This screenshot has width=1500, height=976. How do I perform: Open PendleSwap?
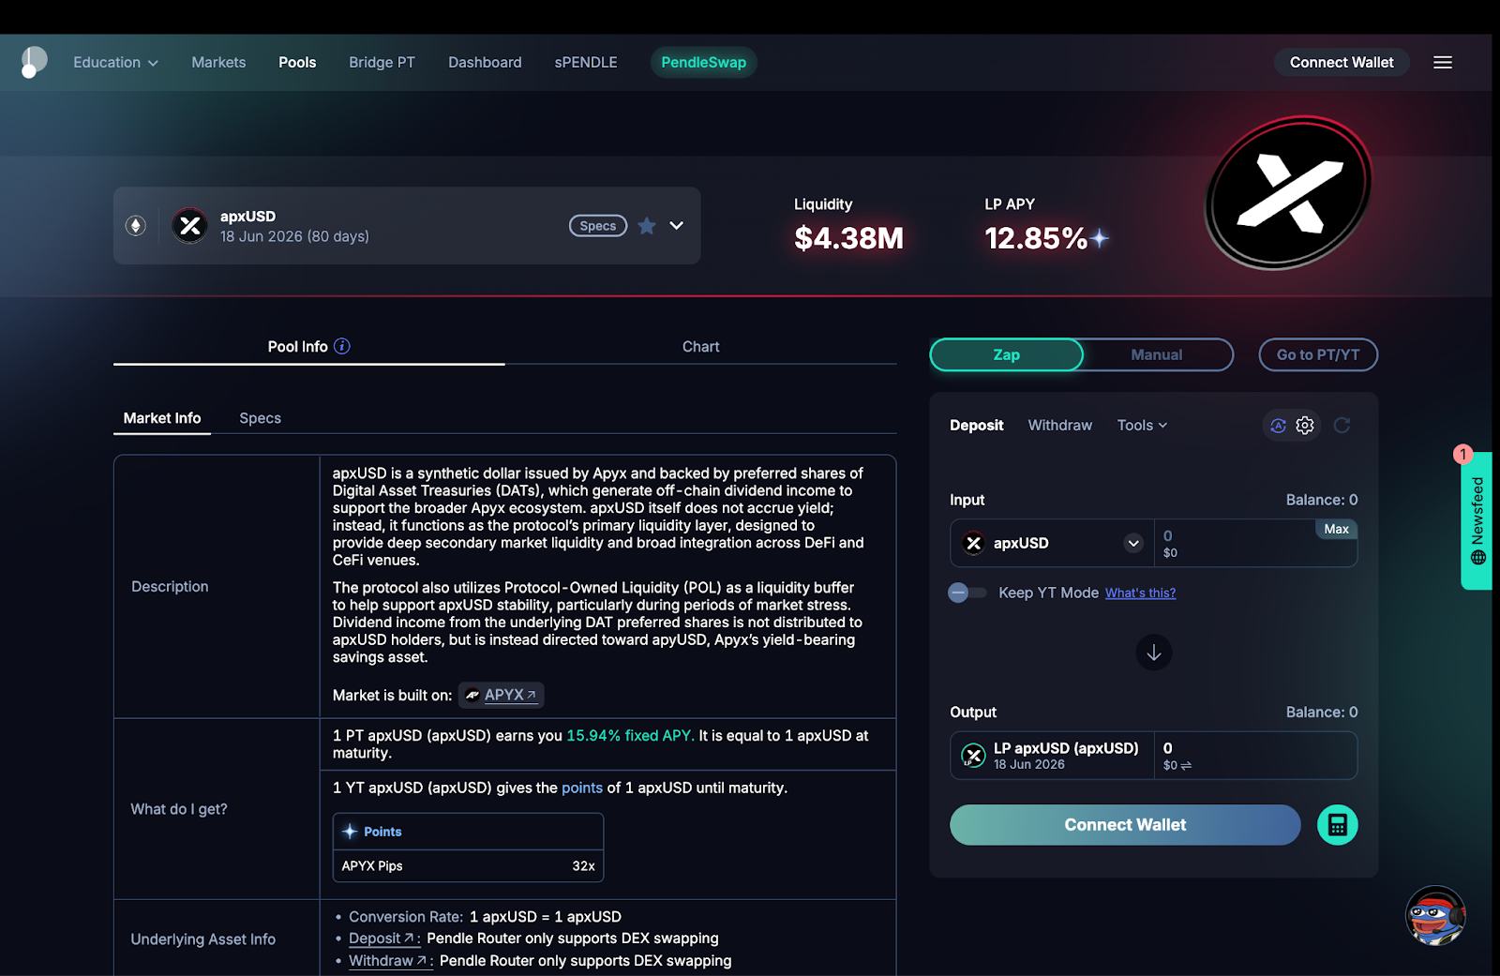[x=704, y=63]
